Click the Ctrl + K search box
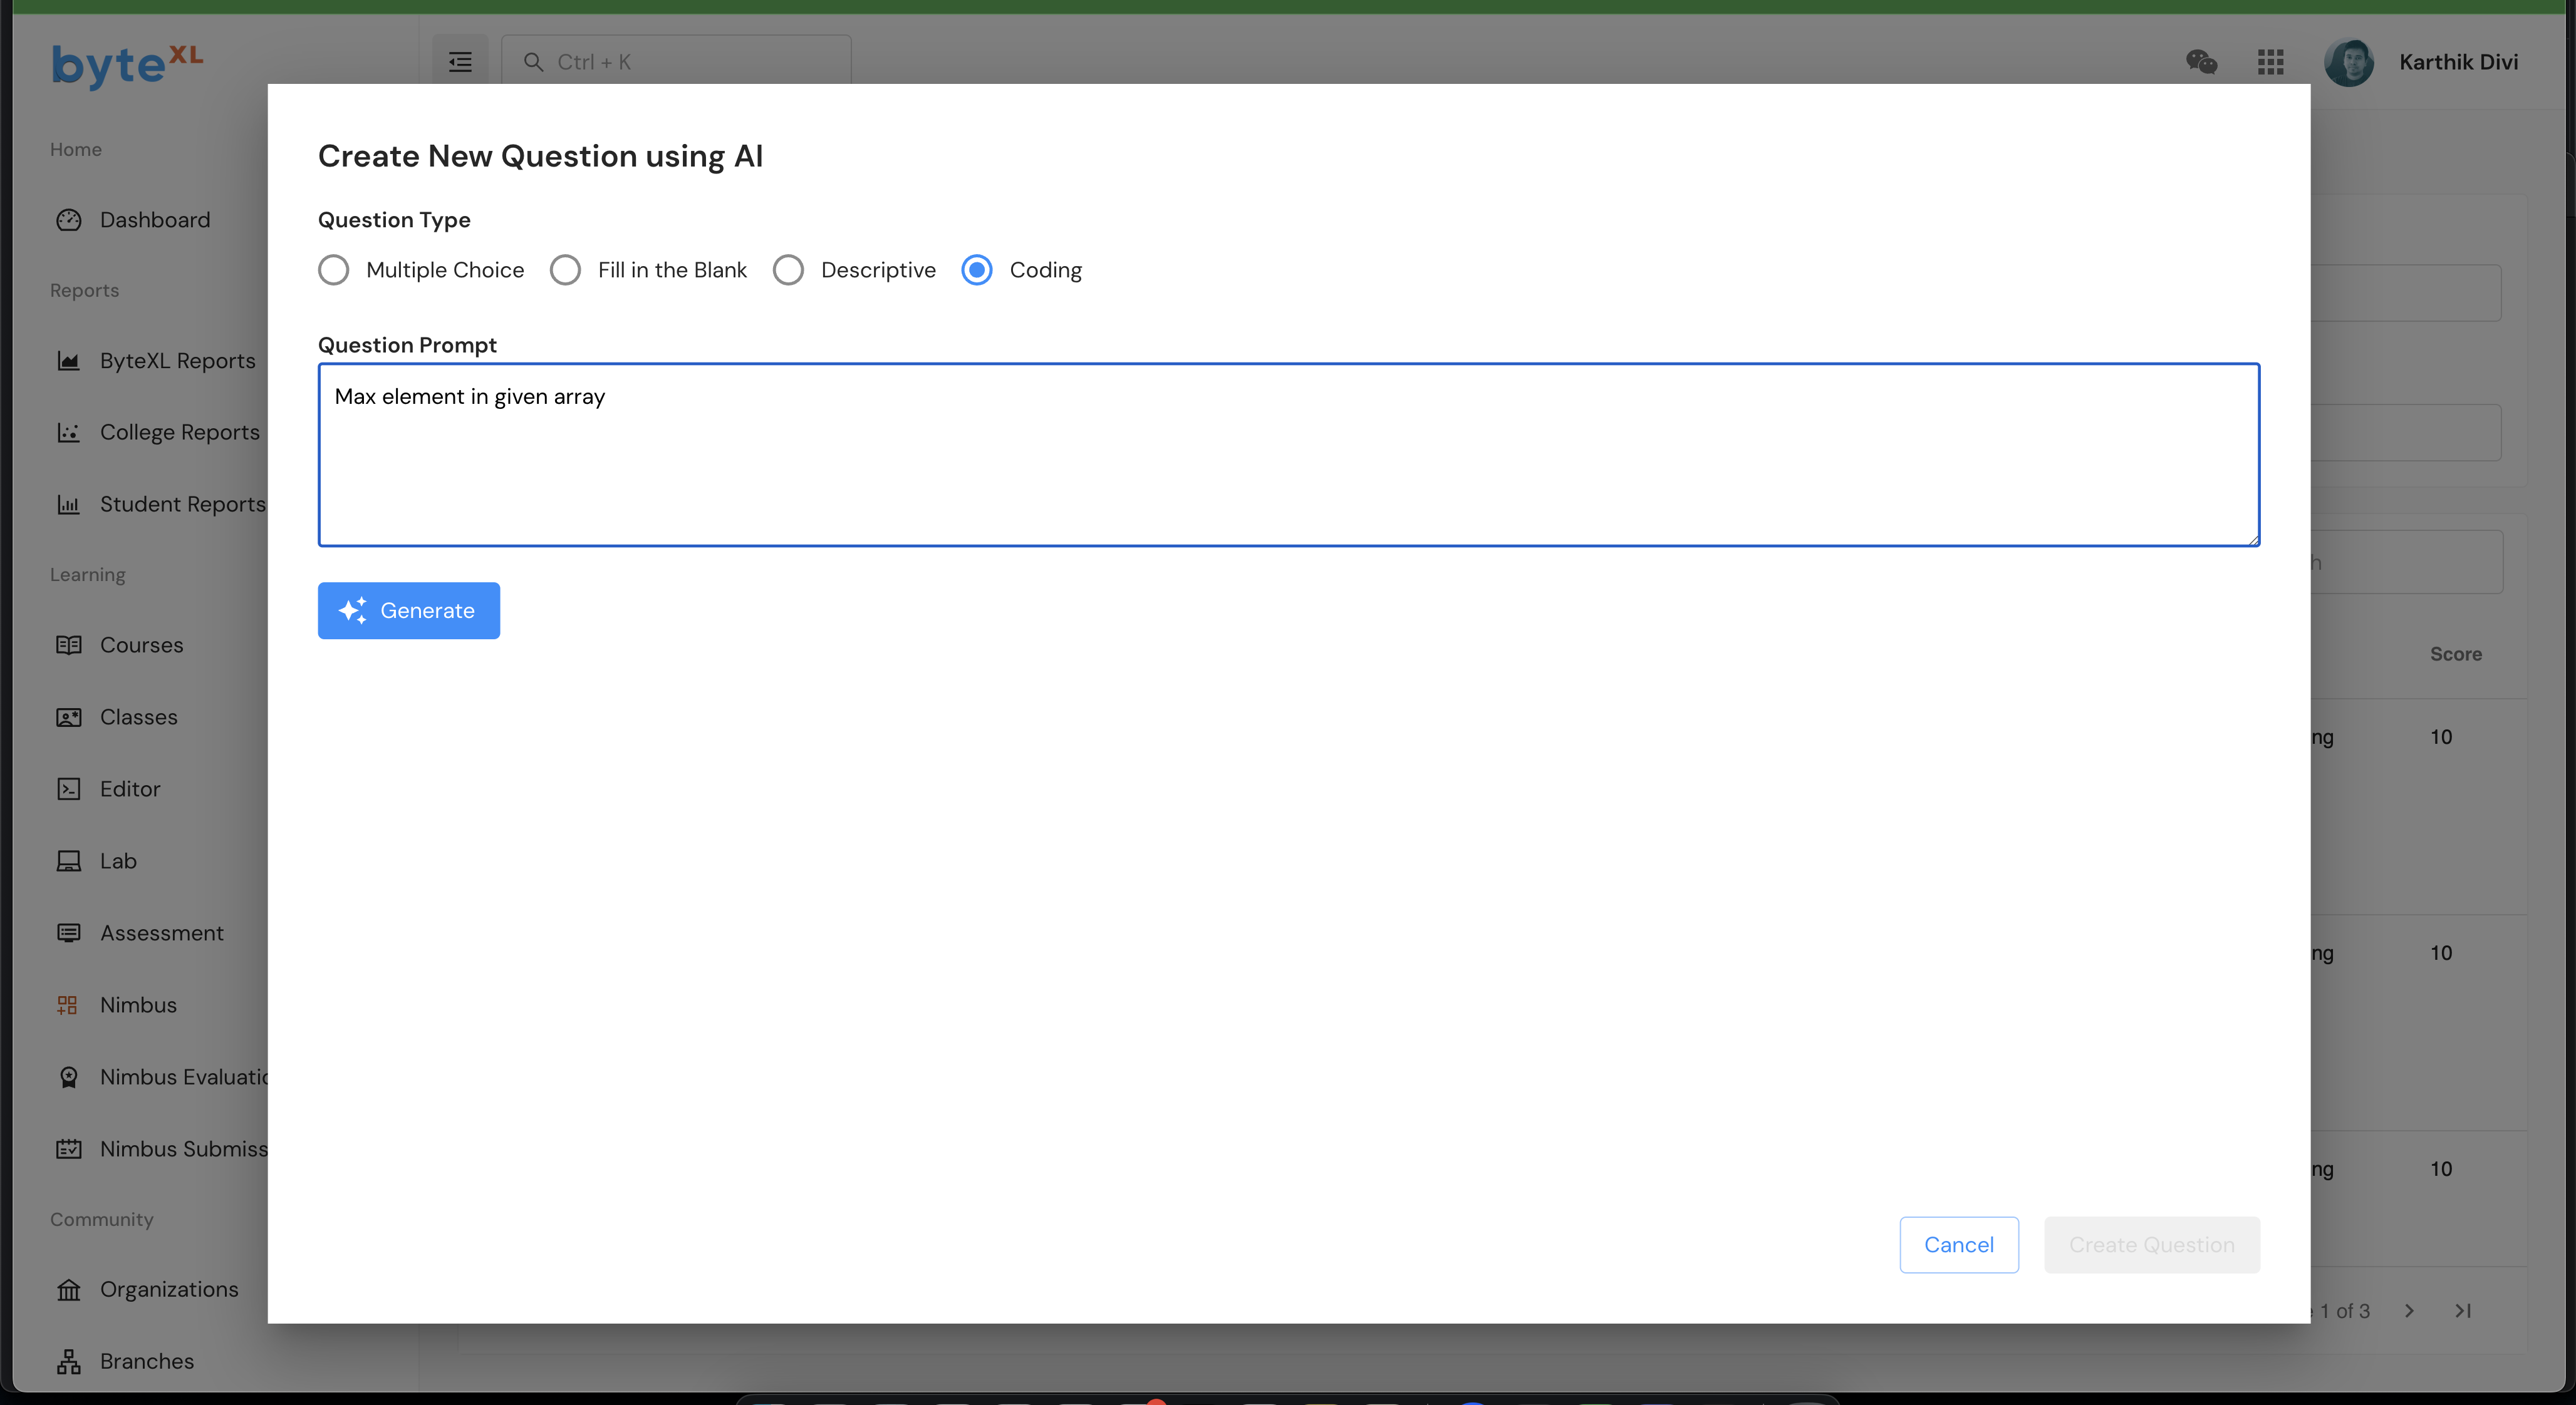This screenshot has height=1405, width=2576. (x=676, y=62)
